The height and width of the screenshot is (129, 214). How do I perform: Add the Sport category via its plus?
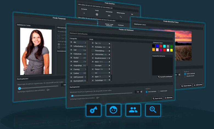coord(93,77)
